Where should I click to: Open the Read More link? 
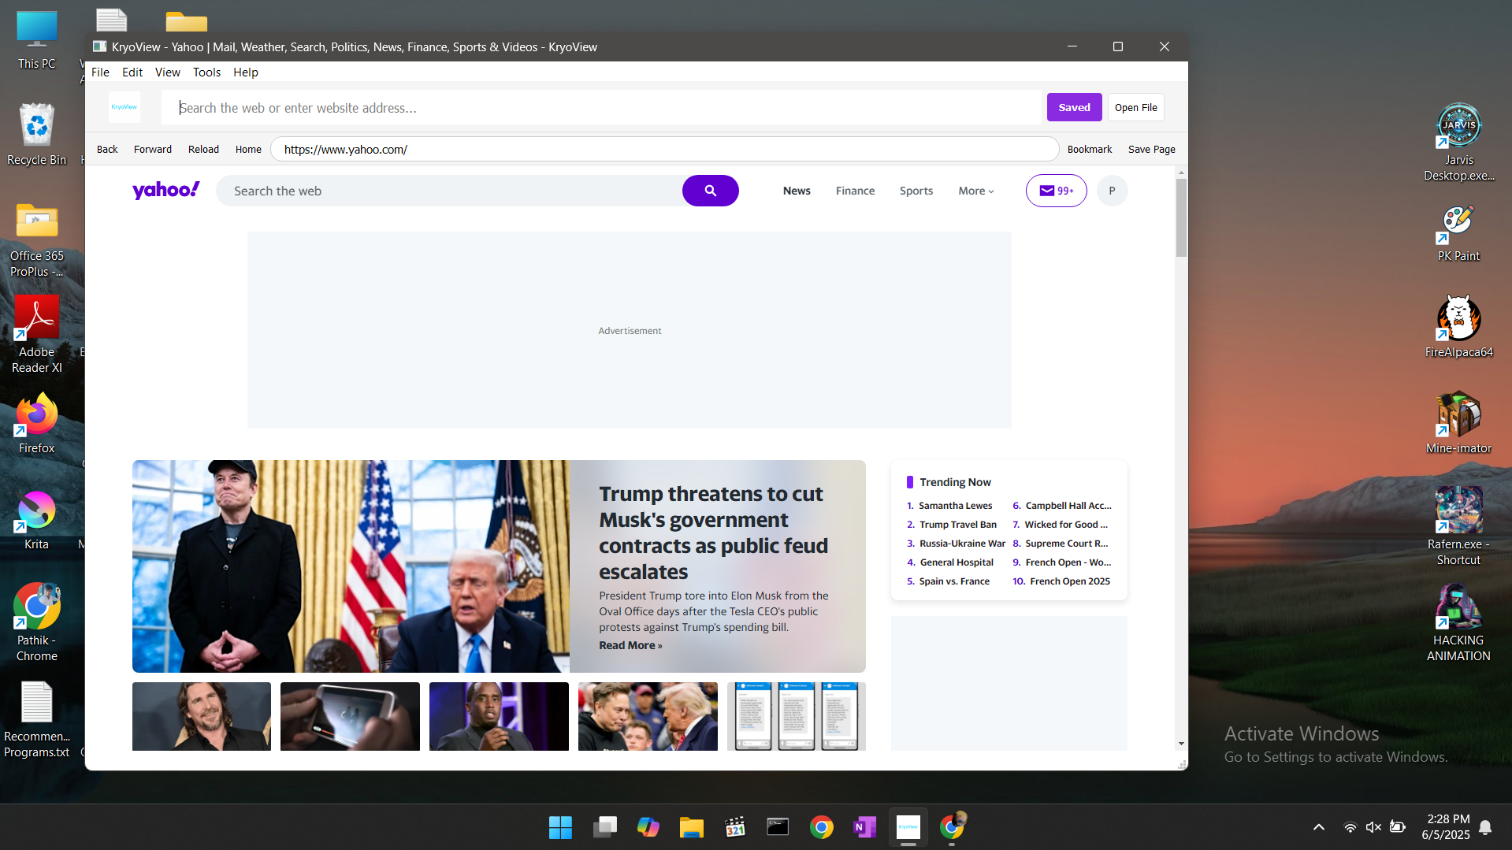click(x=630, y=645)
